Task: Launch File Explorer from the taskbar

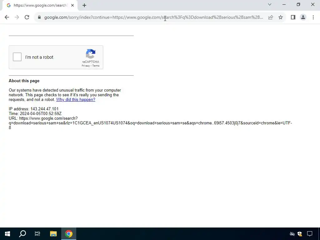Action: 53,234
